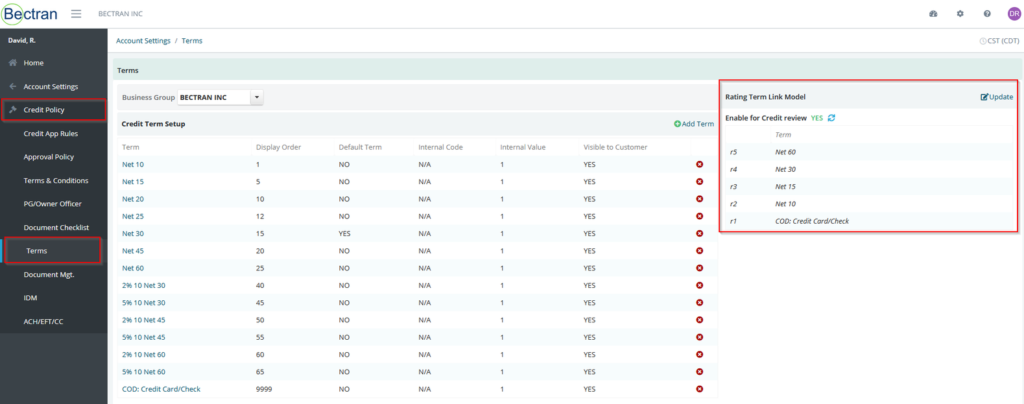Open the Net 20 term link

pos(133,199)
